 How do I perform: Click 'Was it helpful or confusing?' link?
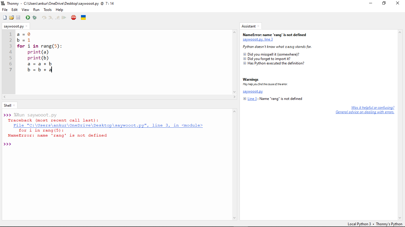(x=373, y=107)
